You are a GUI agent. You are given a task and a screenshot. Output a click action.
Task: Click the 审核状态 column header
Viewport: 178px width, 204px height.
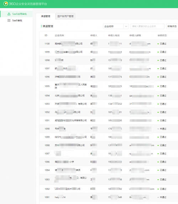click(162, 35)
